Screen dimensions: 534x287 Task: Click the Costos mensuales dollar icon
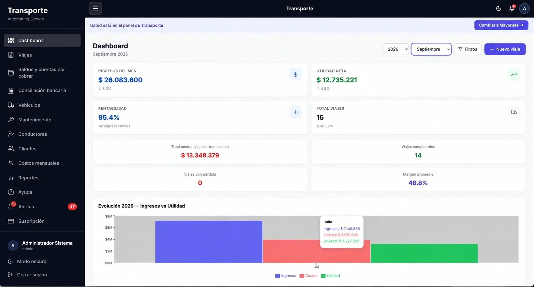point(11,163)
